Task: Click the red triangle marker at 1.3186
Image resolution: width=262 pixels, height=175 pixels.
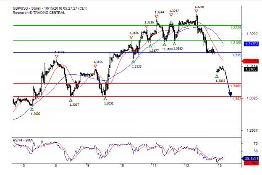Action: tap(131, 37)
